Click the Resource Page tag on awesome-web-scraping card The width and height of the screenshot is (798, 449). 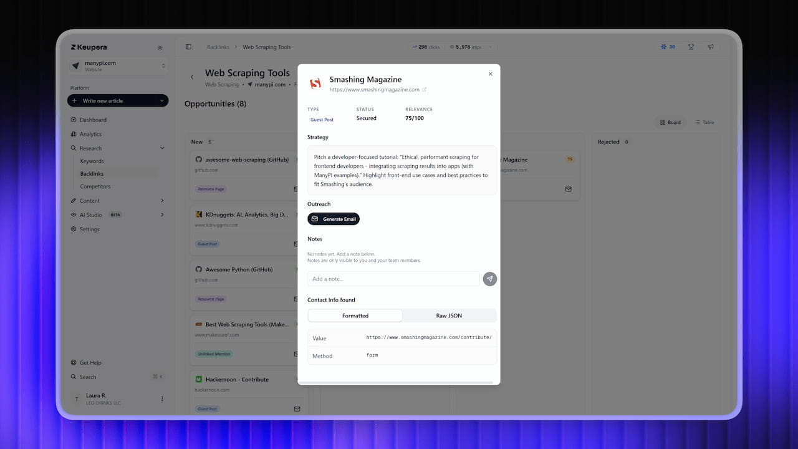click(x=211, y=189)
